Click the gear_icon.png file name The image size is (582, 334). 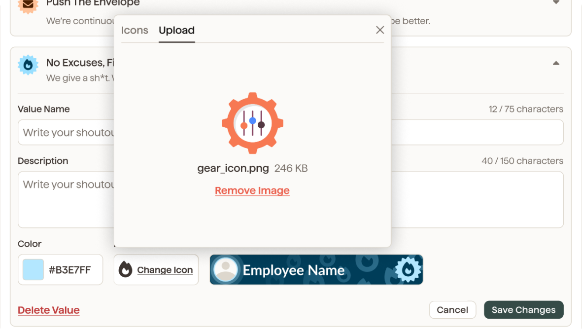233,168
